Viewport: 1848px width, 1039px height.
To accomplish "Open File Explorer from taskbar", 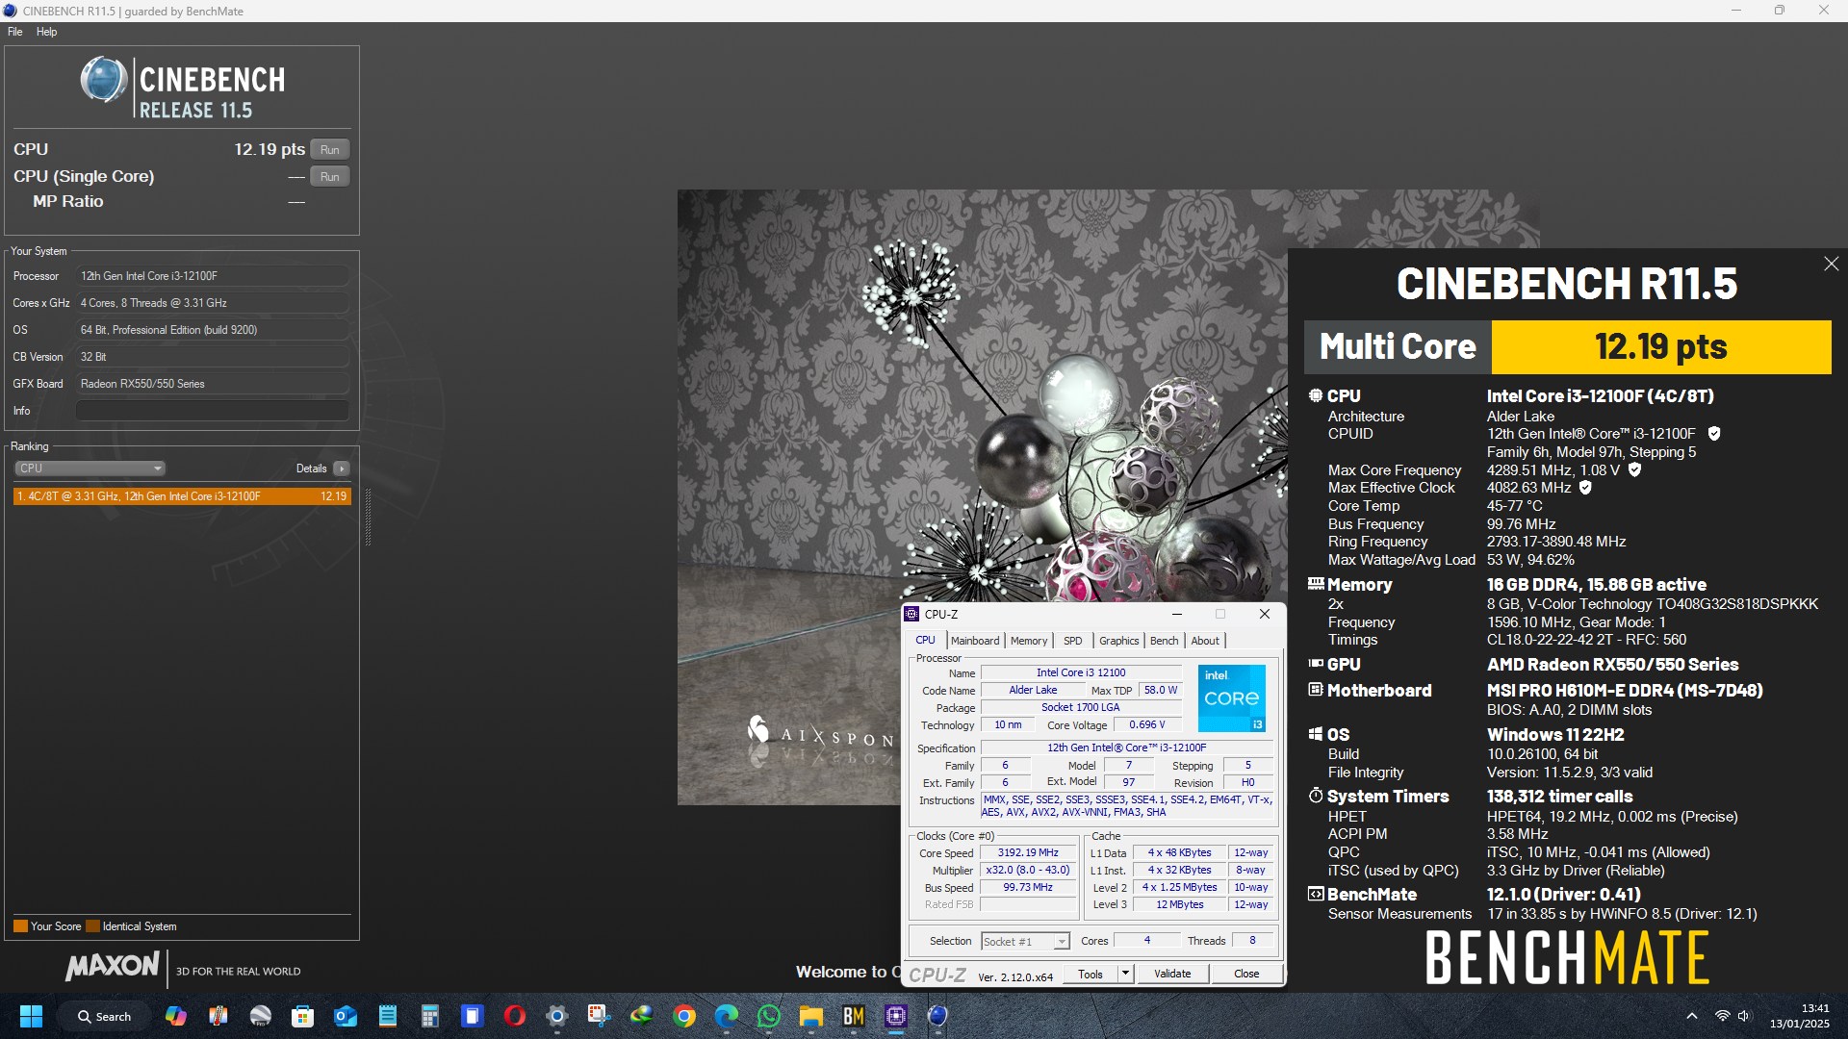I will 811,1016.
